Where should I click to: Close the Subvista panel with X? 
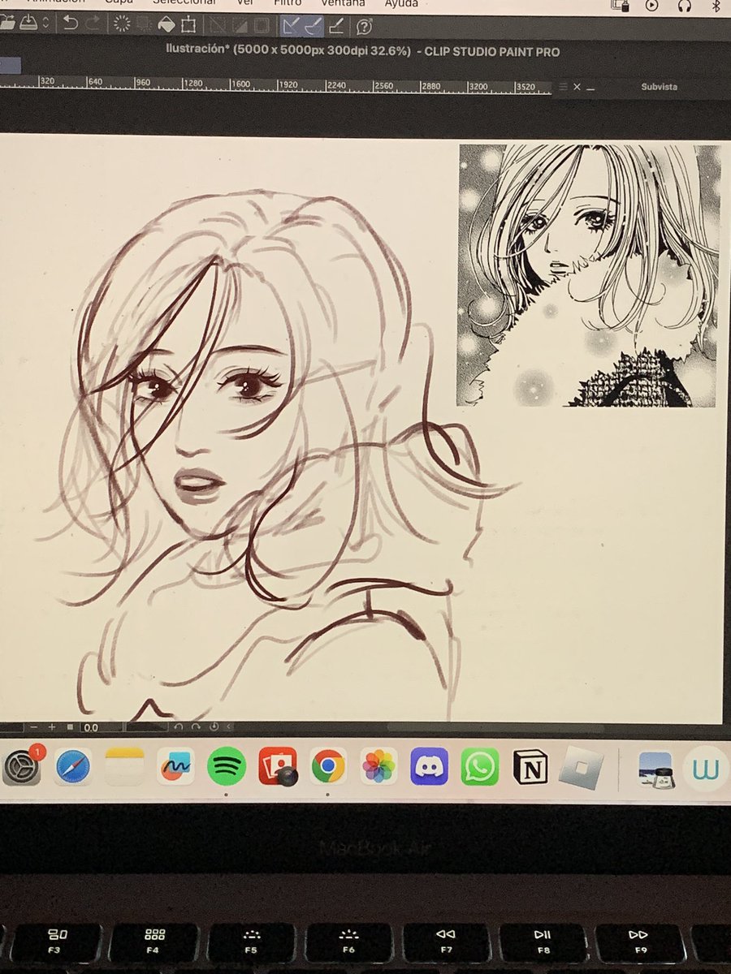(x=577, y=86)
